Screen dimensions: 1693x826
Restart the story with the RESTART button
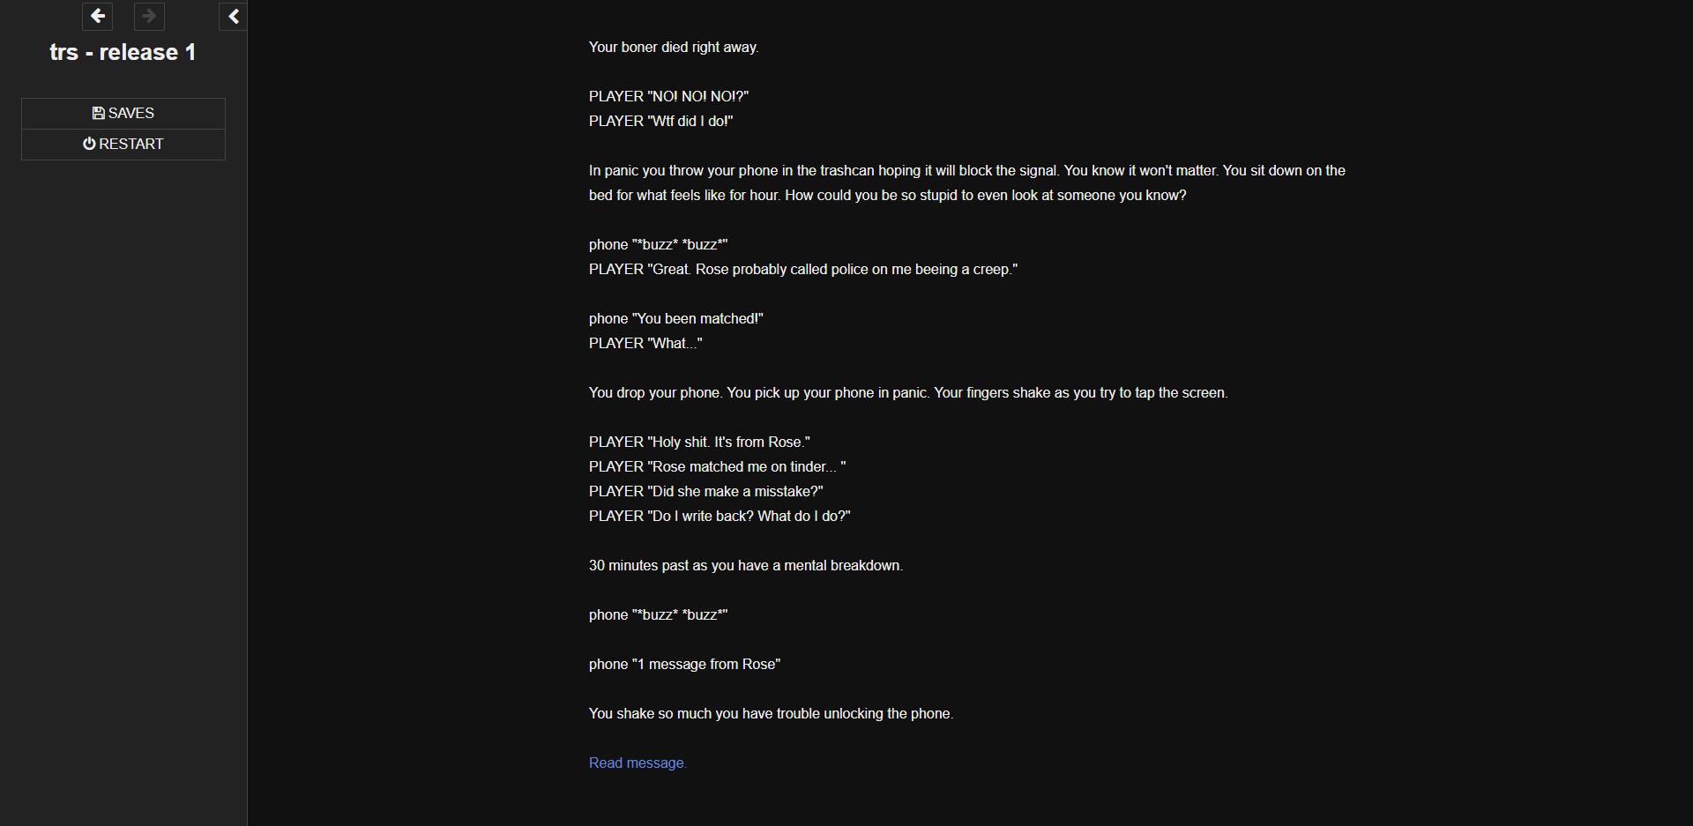pyautogui.click(x=123, y=145)
